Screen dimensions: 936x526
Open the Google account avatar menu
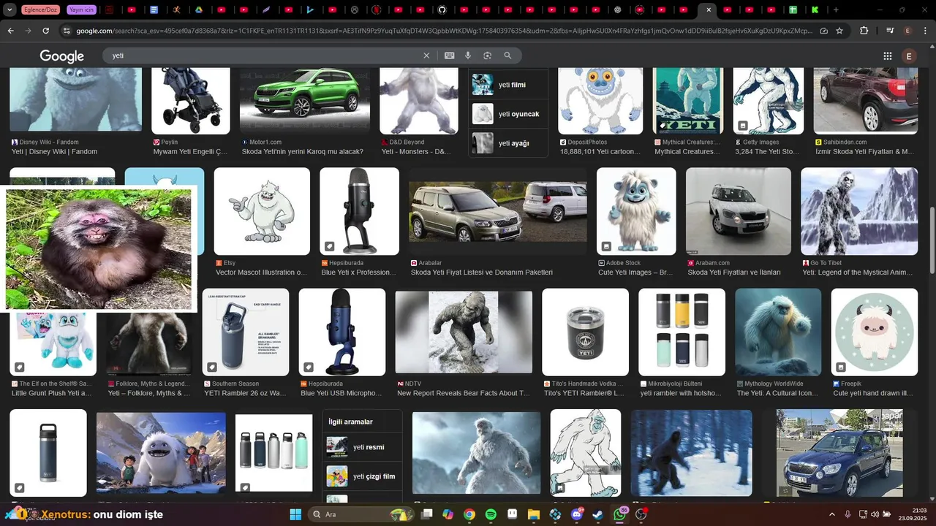[x=909, y=56]
